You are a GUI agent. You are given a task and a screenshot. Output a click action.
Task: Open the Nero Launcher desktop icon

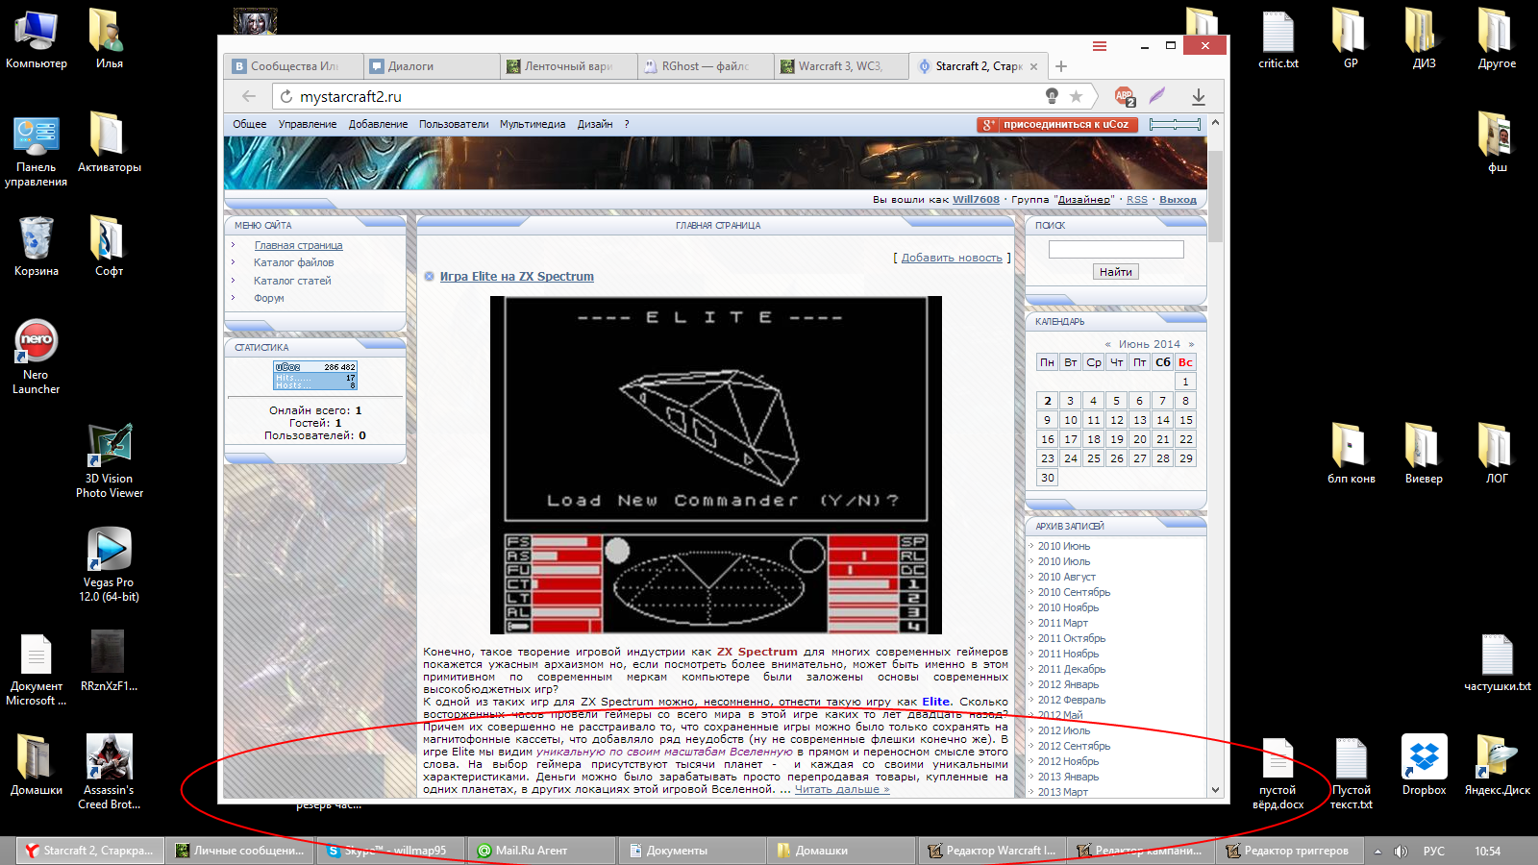[37, 357]
